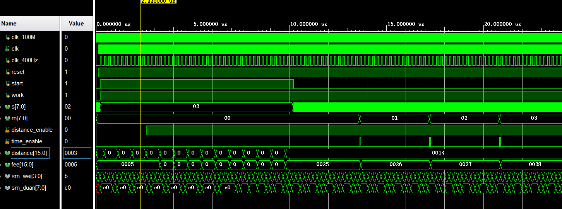
Task: Click the 01 segment in m waveform
Action: (x=394, y=118)
